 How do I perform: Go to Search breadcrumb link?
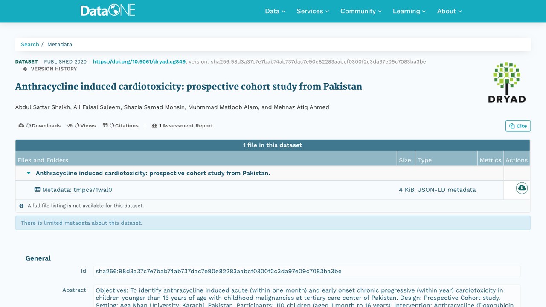click(x=30, y=44)
